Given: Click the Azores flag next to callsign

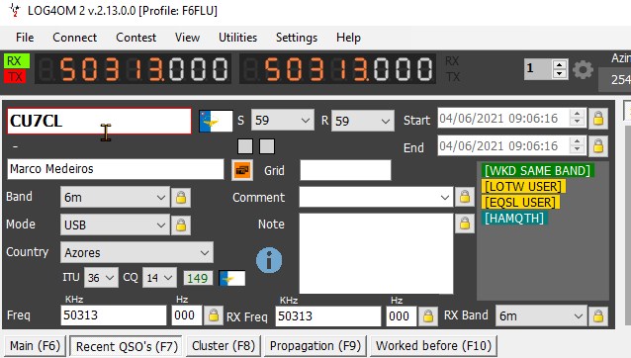Looking at the screenshot, I should (x=216, y=121).
